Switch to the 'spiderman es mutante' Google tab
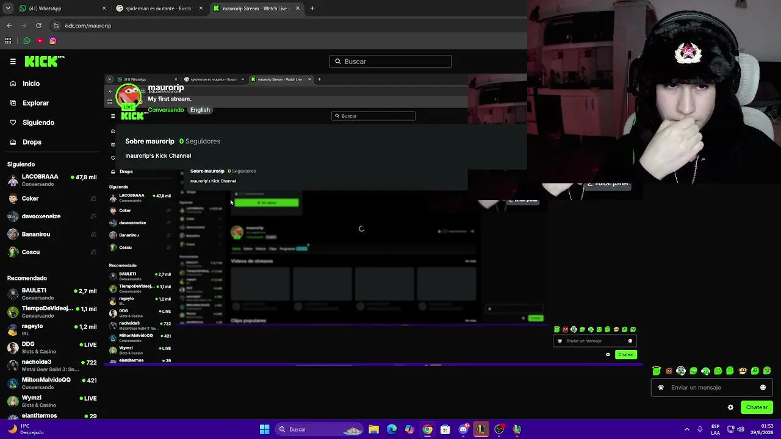This screenshot has height=439, width=781. tap(159, 9)
